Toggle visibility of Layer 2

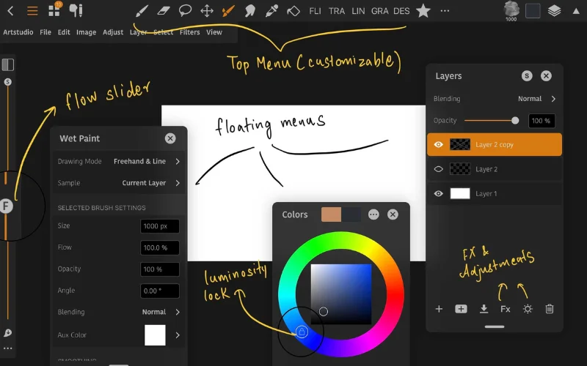[438, 169]
